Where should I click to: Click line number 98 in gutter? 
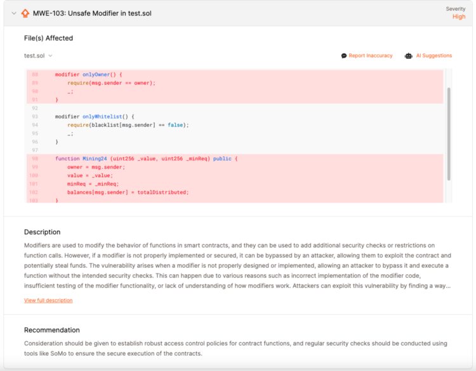(x=34, y=158)
